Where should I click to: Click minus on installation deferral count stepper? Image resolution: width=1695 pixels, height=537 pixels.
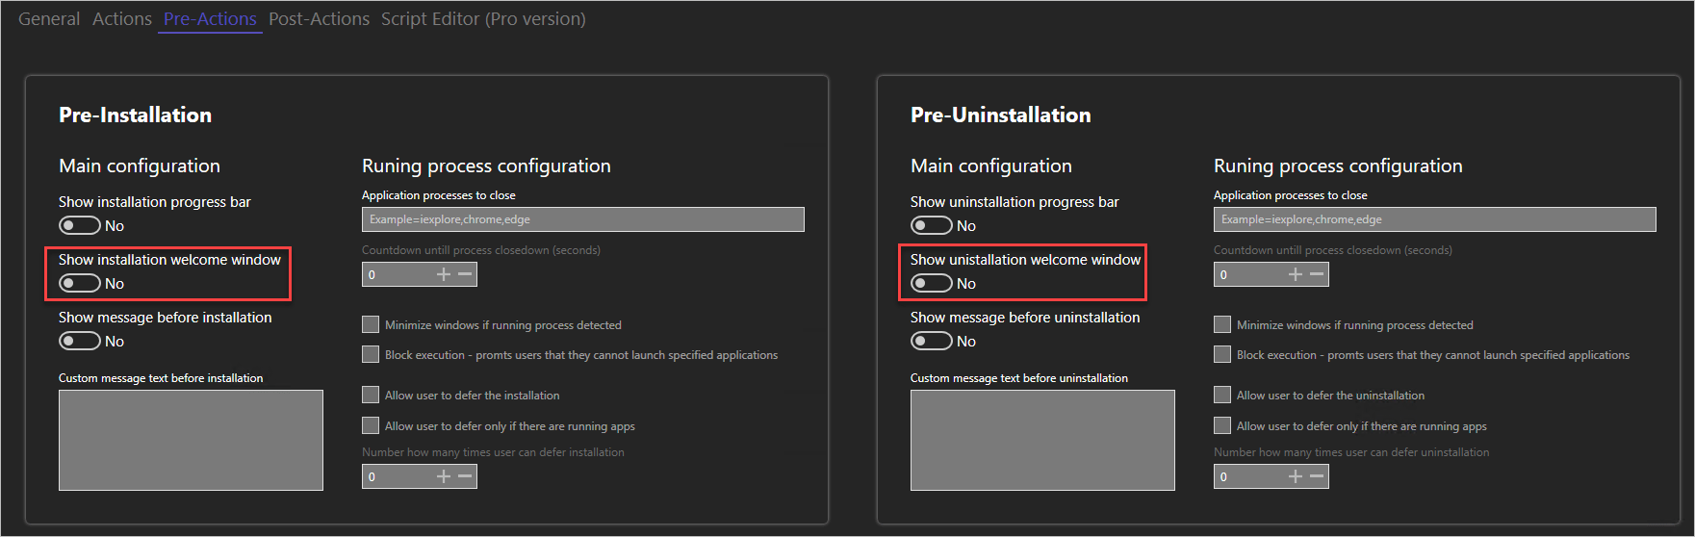click(466, 476)
